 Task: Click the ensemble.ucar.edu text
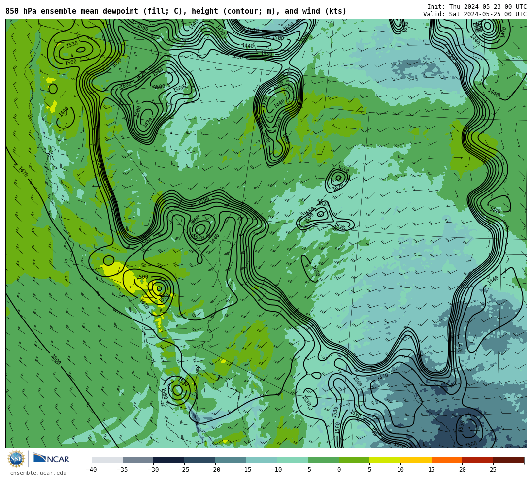click(x=38, y=473)
